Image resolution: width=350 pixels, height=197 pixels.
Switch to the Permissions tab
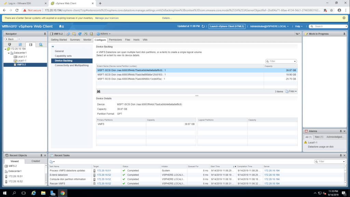tap(115, 40)
